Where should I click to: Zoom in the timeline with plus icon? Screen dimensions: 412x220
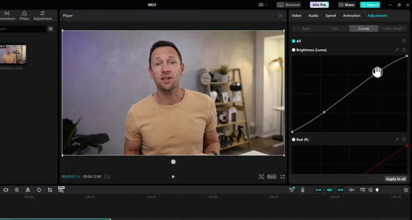(x=406, y=190)
